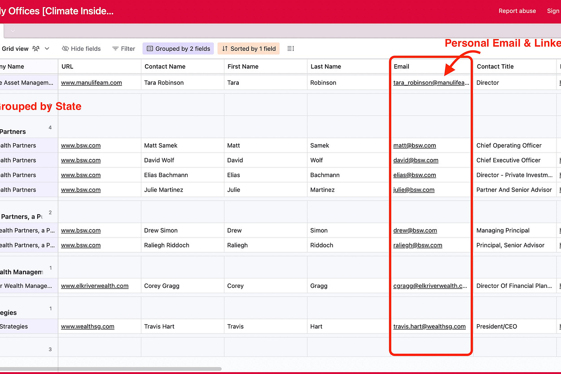The image size is (561, 374).
Task: Open www.bsw.com link in Matt Samek's row
Action: [81, 145]
